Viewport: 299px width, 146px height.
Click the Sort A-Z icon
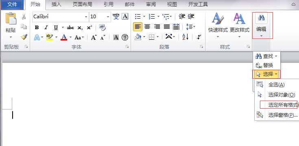pos(185,36)
